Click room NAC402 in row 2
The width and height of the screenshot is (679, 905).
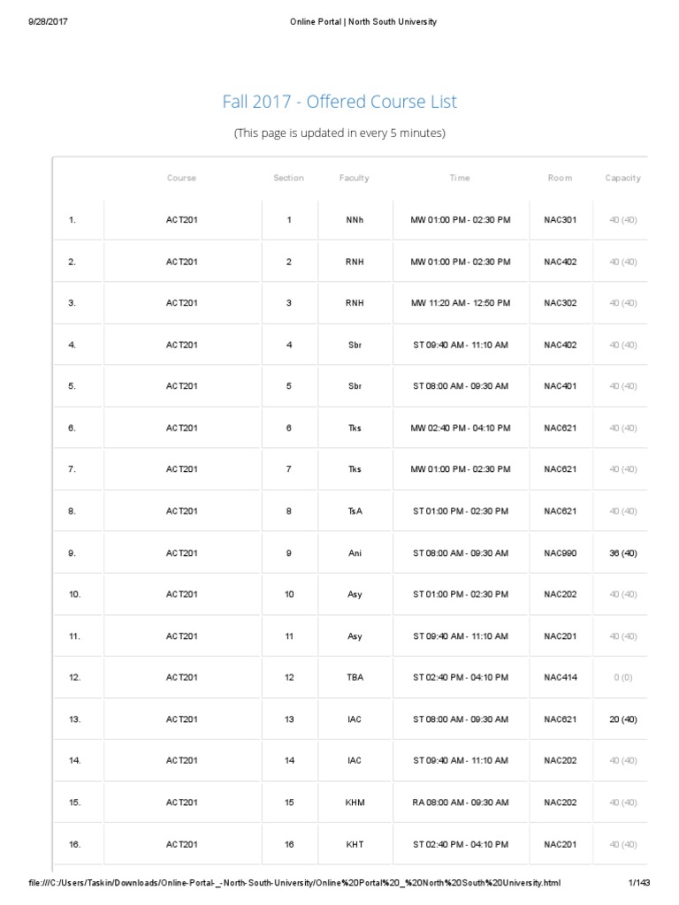[560, 262]
